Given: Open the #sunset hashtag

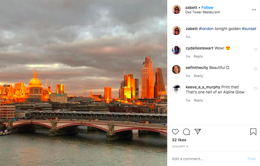Looking at the screenshot, I should [x=249, y=29].
